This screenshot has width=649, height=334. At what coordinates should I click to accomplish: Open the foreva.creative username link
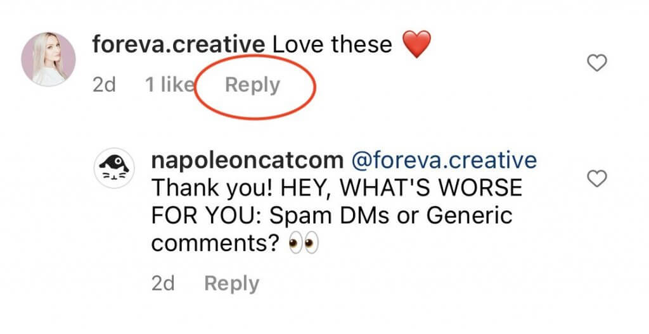178,45
